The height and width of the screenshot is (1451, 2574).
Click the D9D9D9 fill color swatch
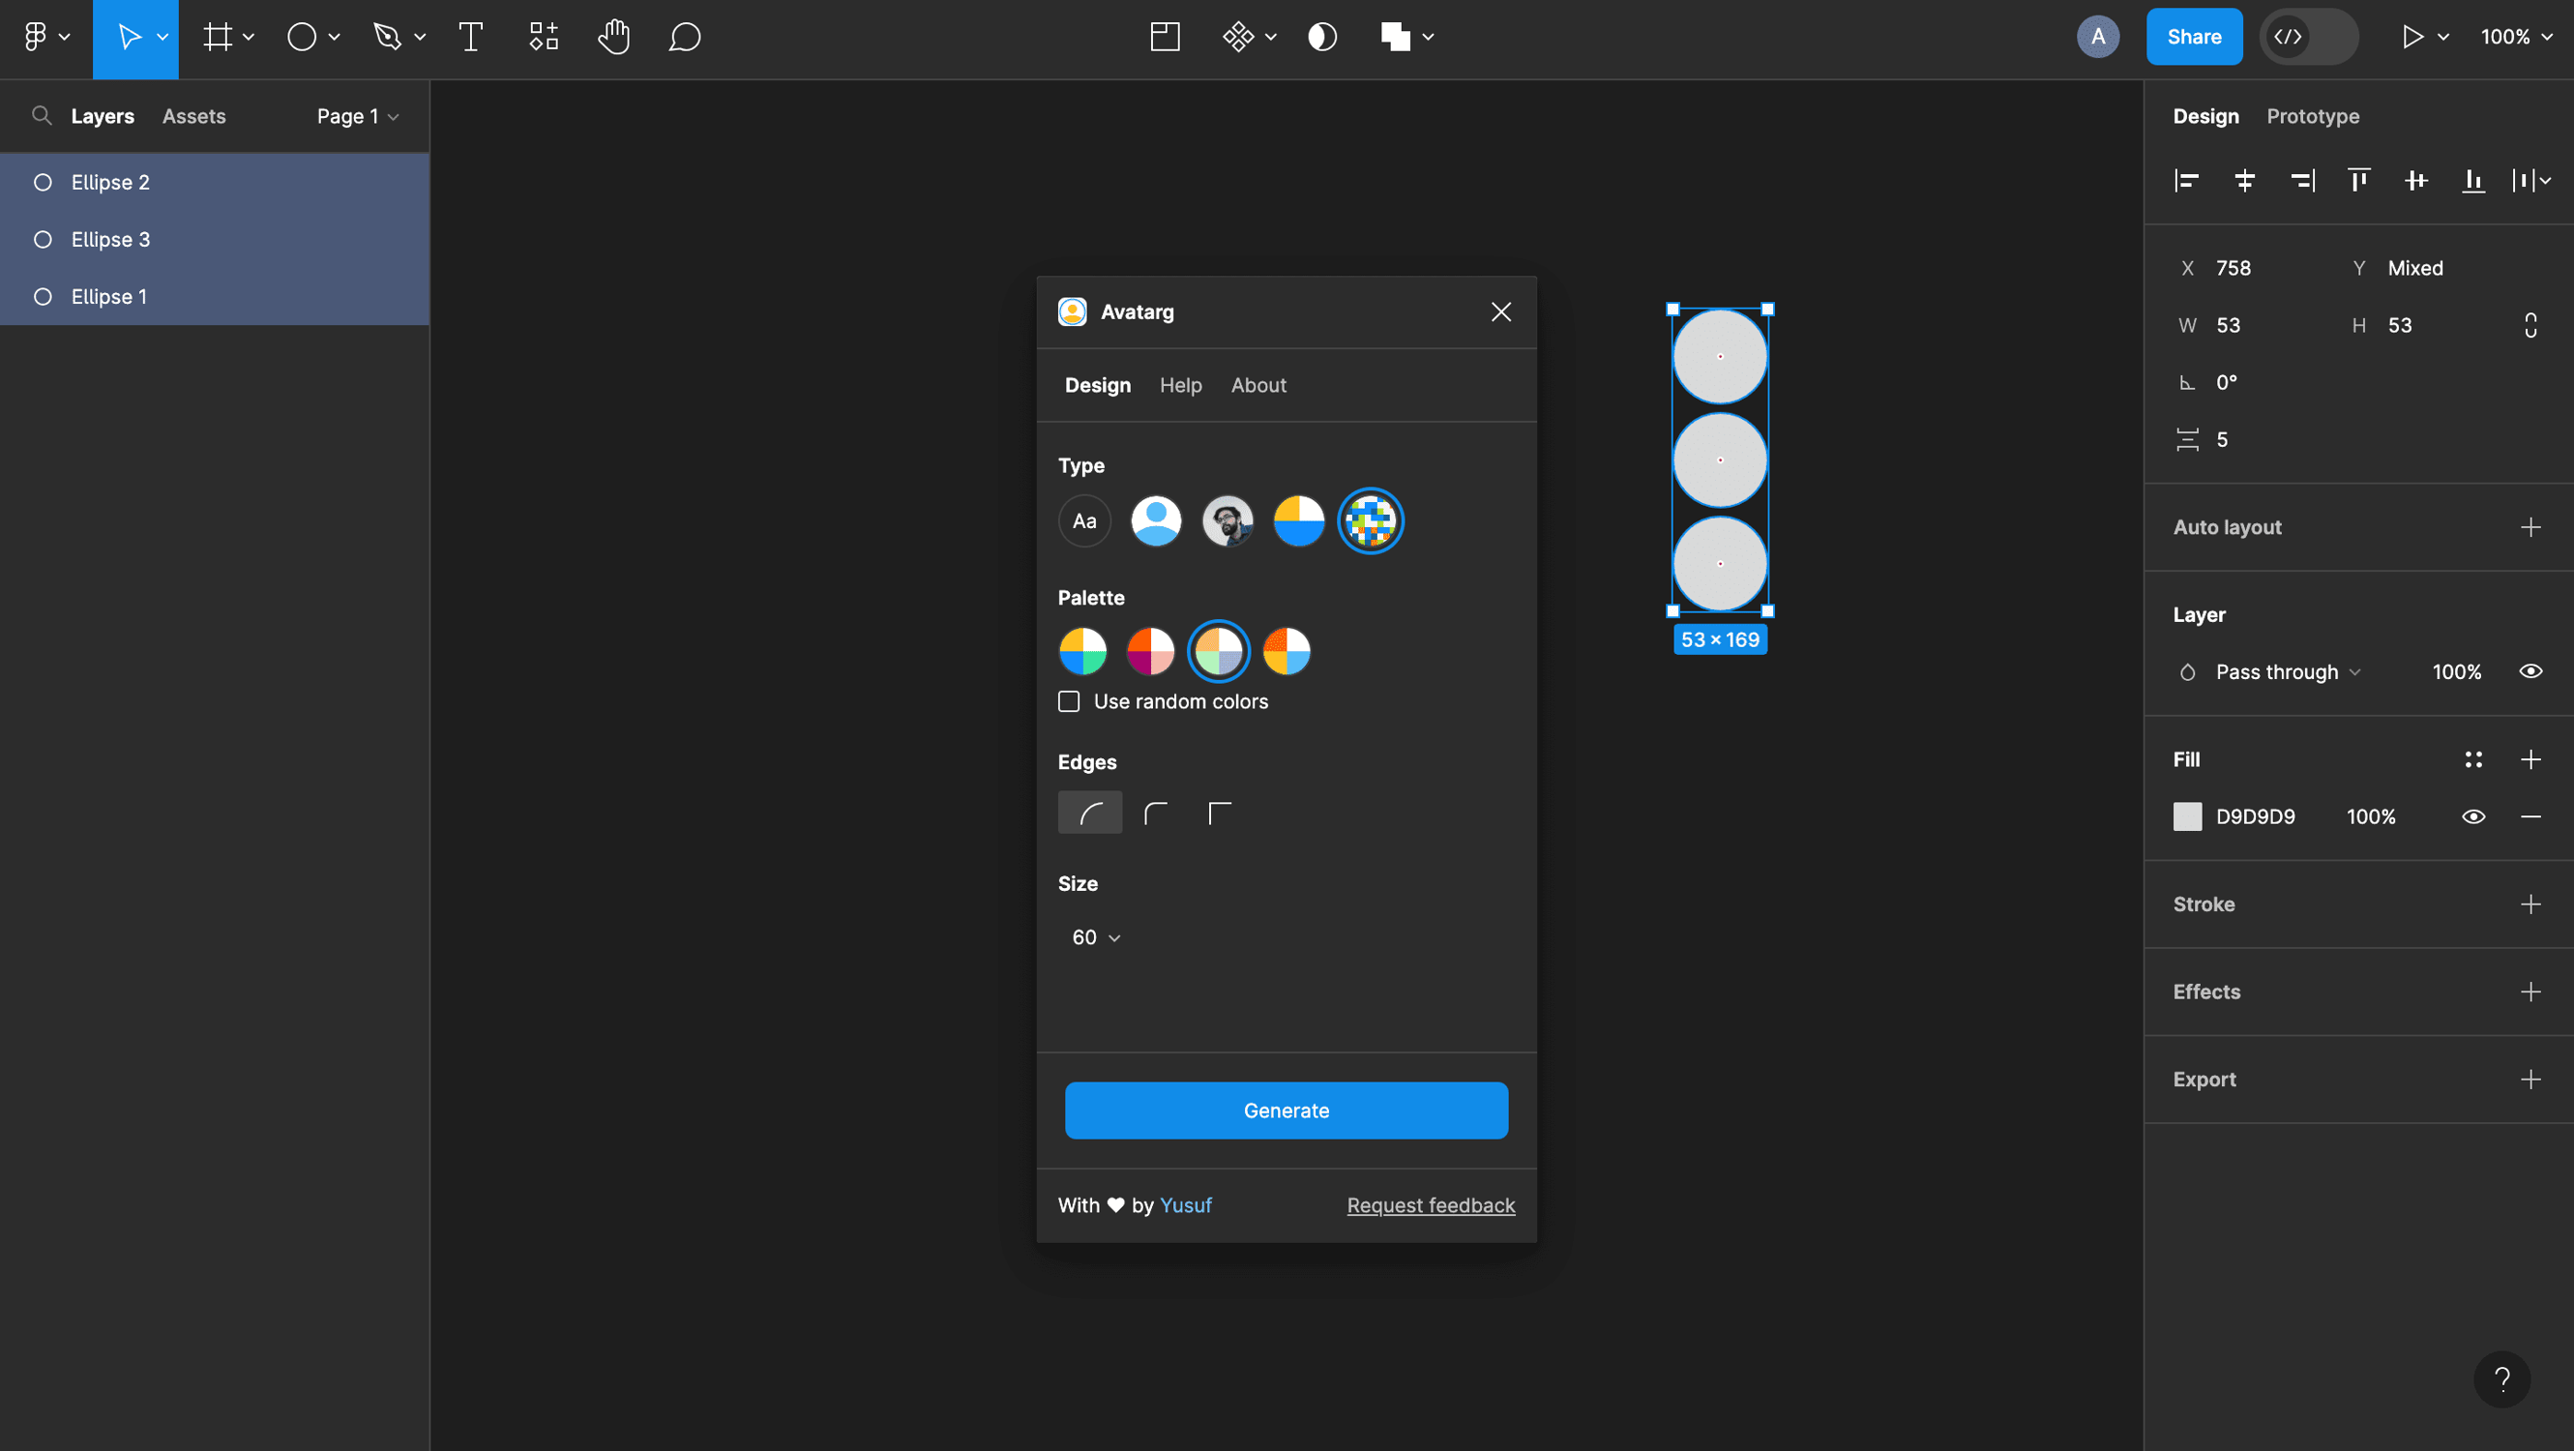click(2188, 816)
